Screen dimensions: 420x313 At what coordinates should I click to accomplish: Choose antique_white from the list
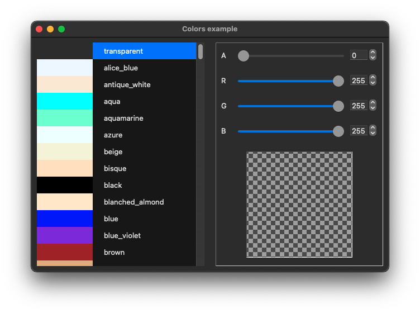pos(144,84)
